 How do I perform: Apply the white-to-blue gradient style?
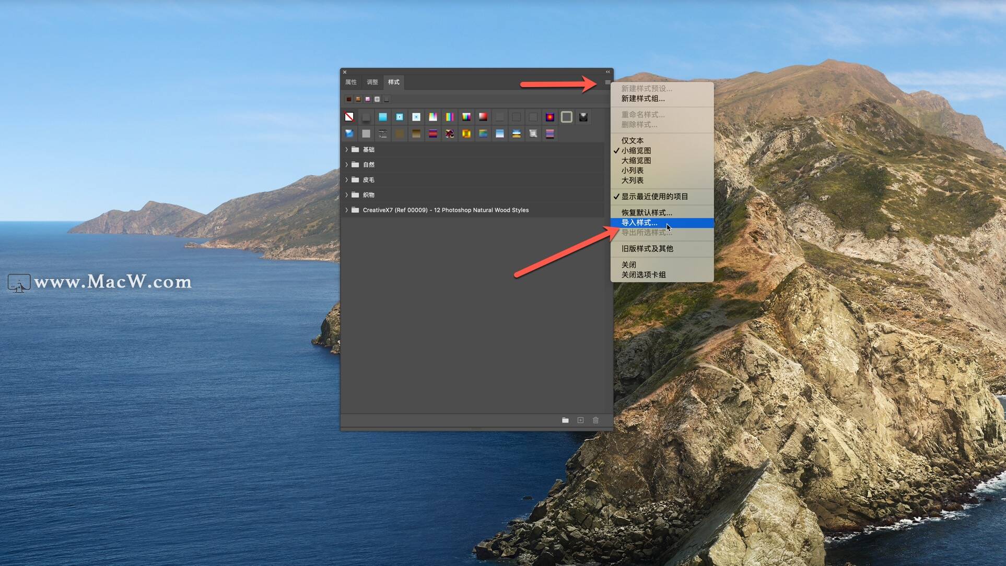[x=500, y=134]
